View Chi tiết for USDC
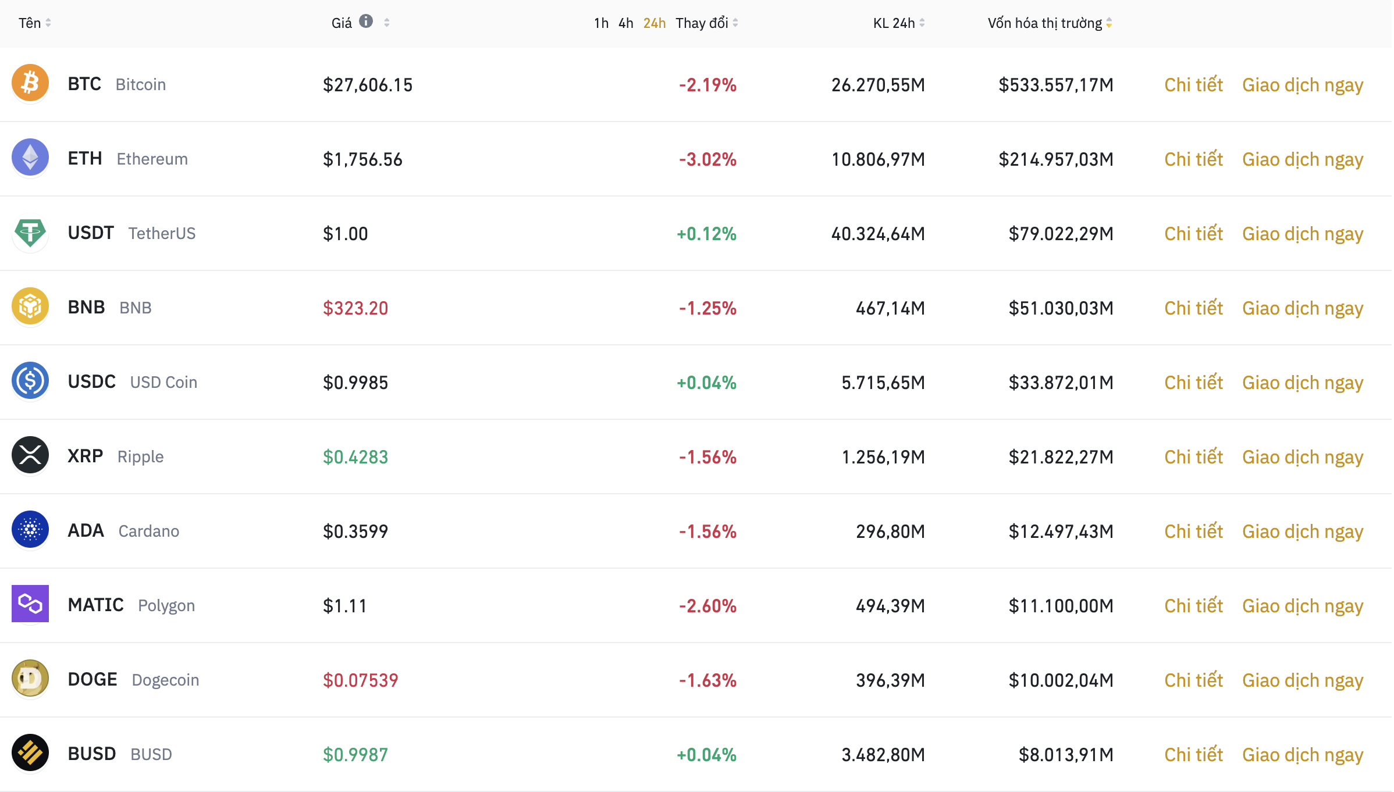 coord(1193,383)
